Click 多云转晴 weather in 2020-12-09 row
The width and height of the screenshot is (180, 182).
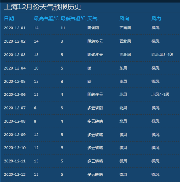click(x=95, y=135)
